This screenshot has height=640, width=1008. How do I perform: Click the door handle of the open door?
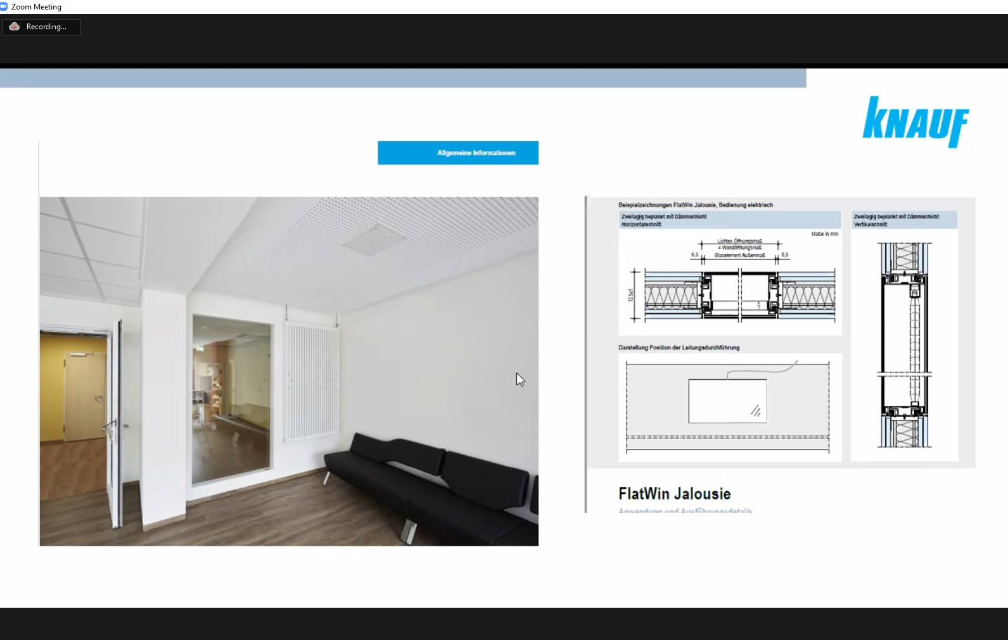point(110,426)
